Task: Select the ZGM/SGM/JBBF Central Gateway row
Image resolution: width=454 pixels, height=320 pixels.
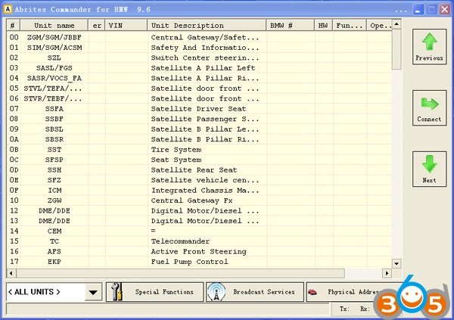Action: click(x=206, y=36)
